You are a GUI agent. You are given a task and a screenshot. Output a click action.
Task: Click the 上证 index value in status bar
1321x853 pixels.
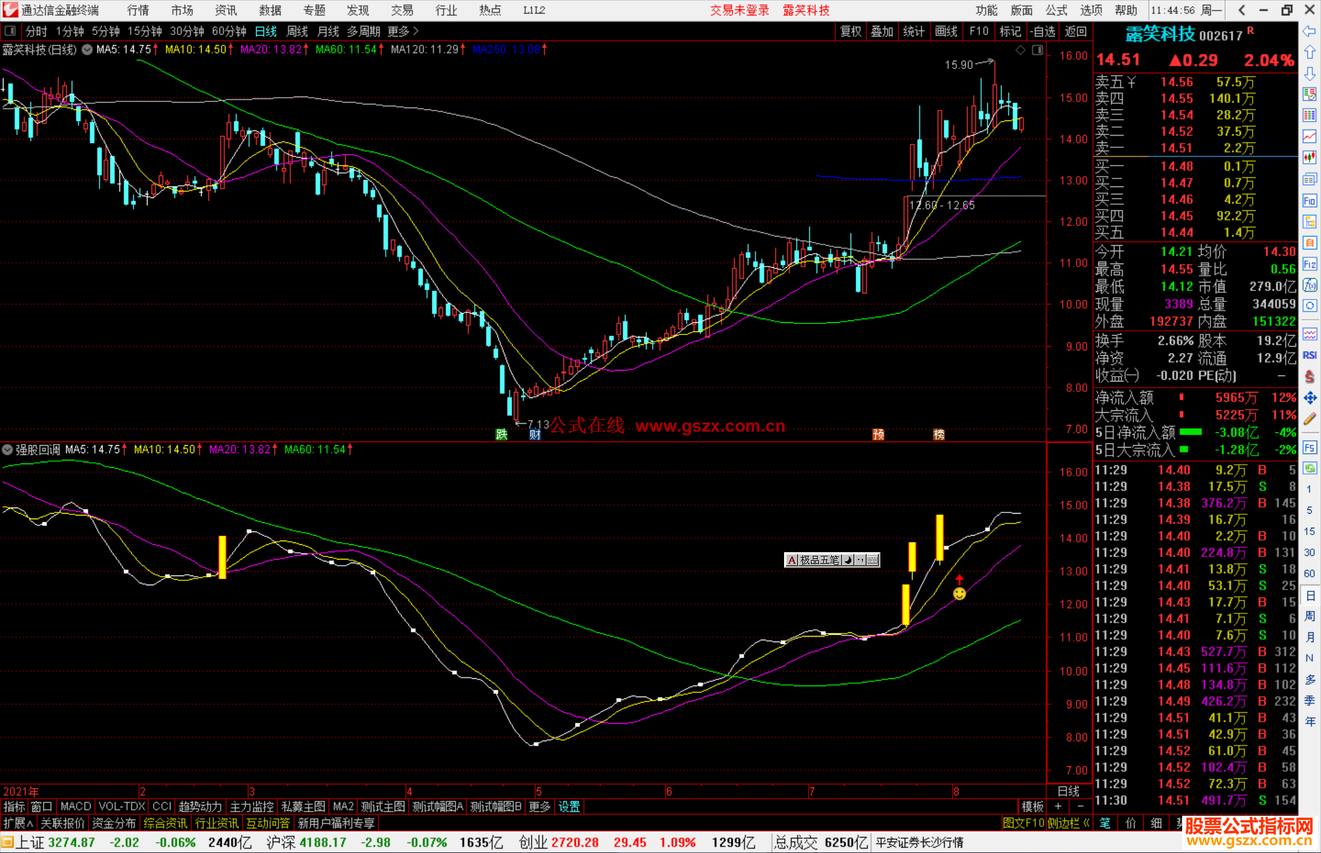(x=72, y=843)
